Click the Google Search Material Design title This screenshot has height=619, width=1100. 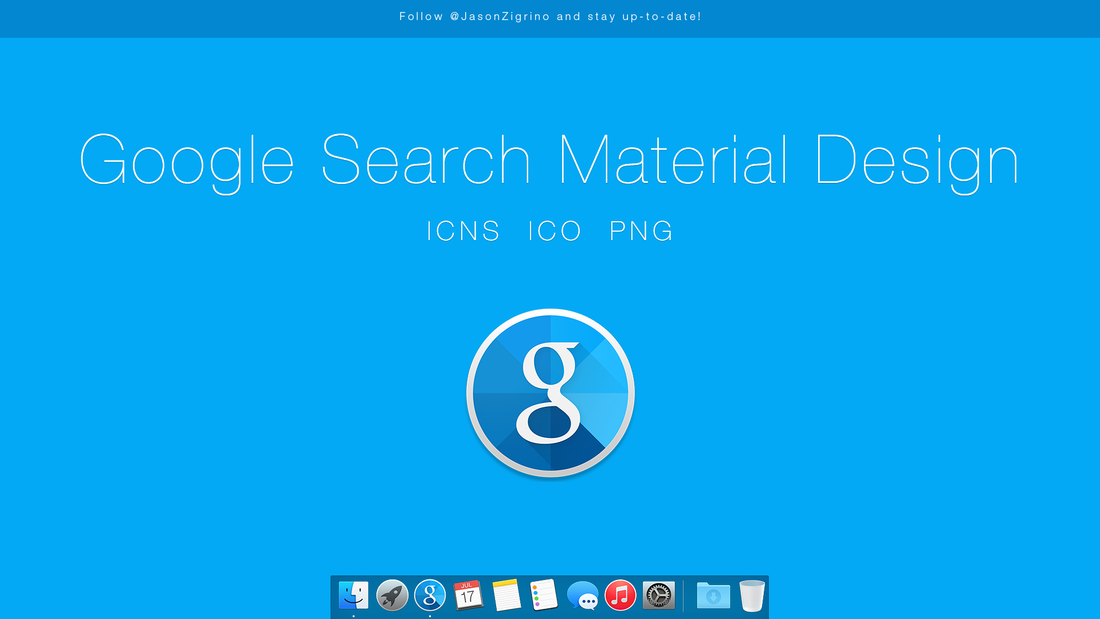[550, 160]
